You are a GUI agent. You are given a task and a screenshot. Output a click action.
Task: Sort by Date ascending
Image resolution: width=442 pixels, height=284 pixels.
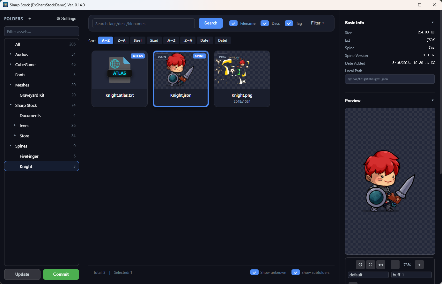[x=205, y=40]
